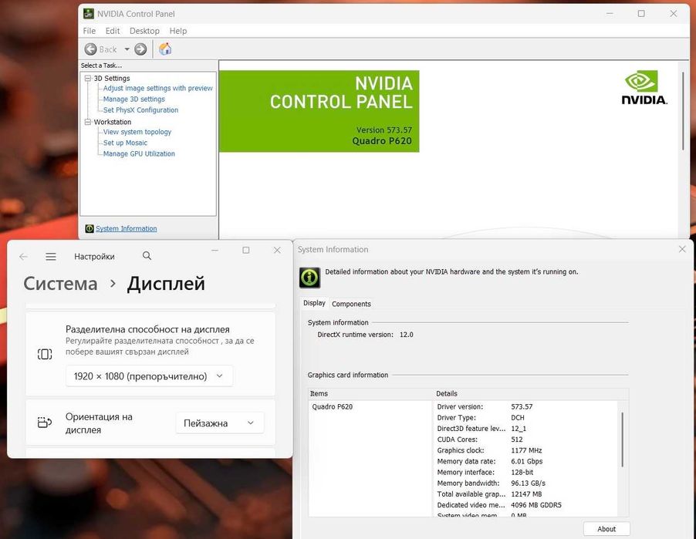The height and width of the screenshot is (539, 696).
Task: Select Adjust image settings with preview
Action: (157, 88)
